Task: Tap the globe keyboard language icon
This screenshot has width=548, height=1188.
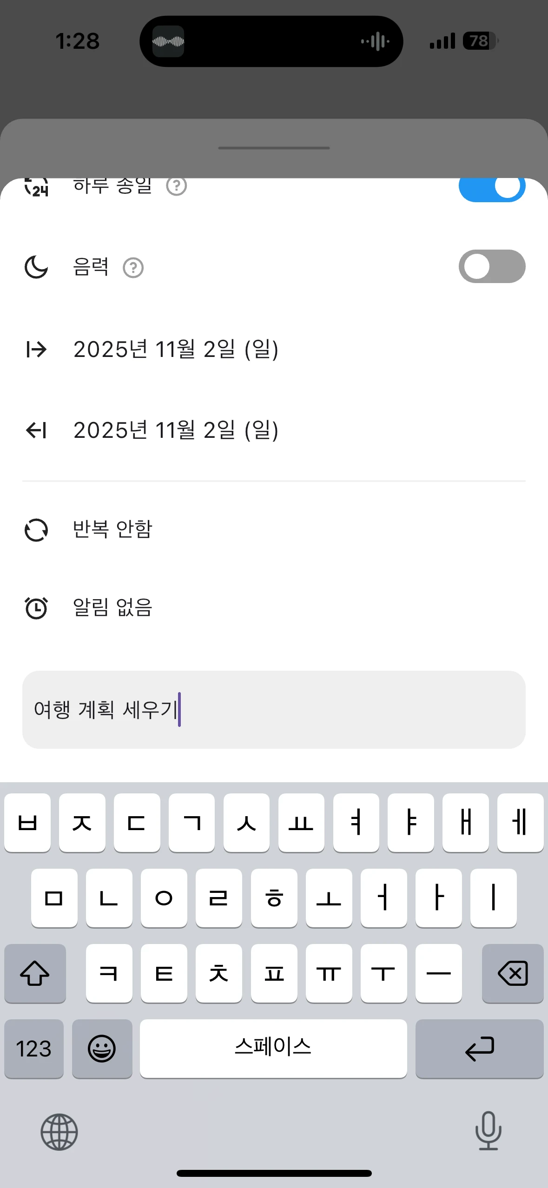Action: pyautogui.click(x=59, y=1132)
